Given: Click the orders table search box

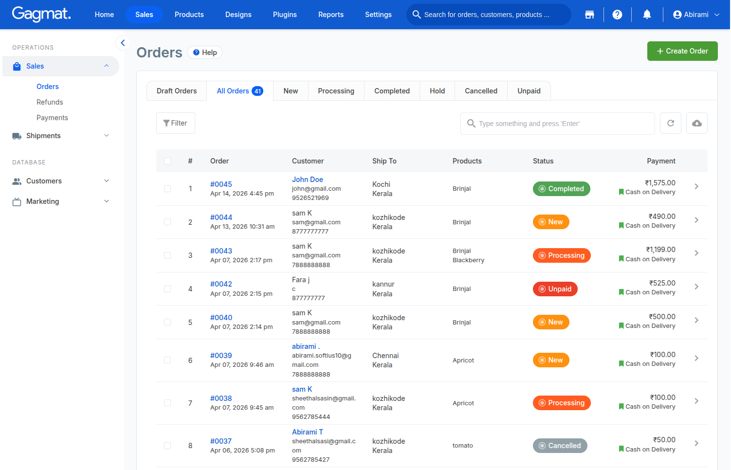Looking at the screenshot, I should point(558,124).
